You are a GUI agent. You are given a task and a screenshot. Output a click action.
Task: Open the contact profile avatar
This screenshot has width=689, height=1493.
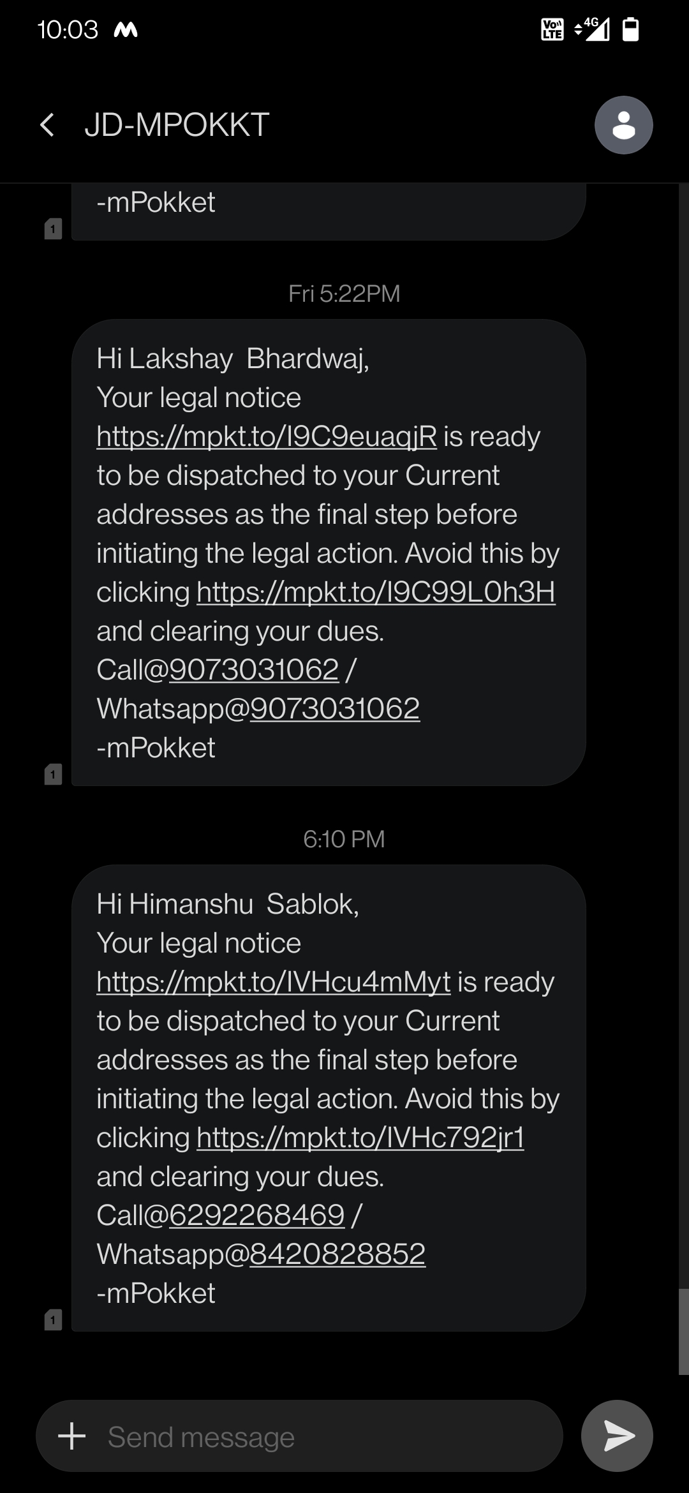click(623, 125)
